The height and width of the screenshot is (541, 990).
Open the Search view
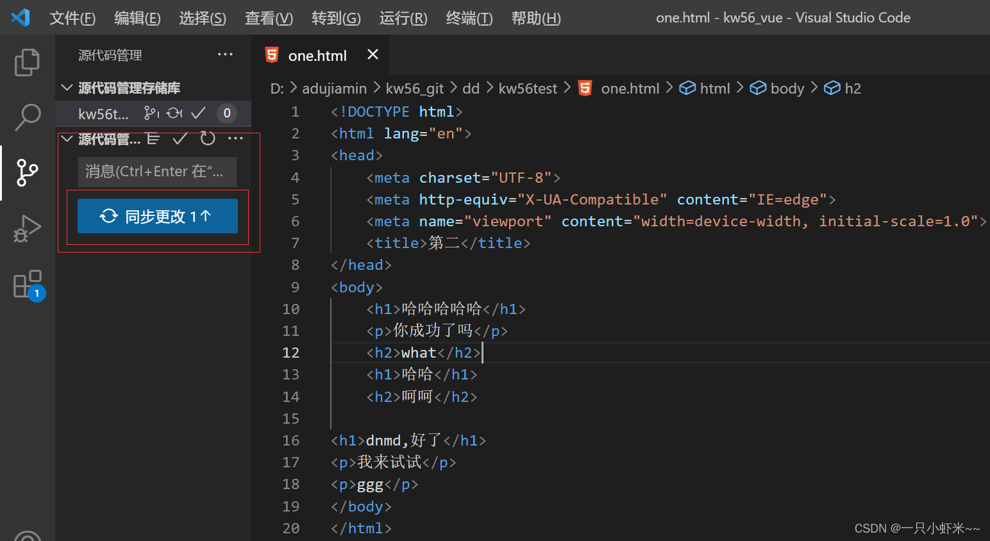[27, 117]
